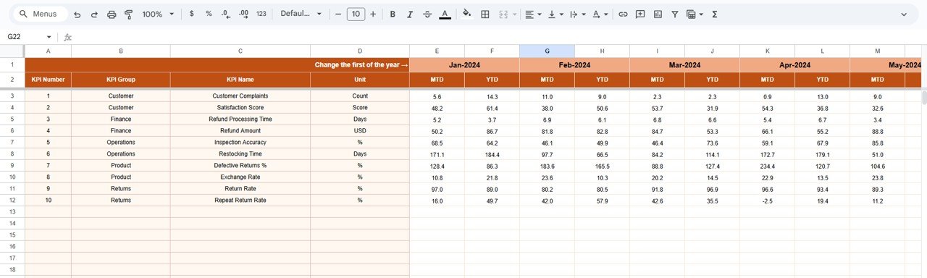This screenshot has width=927, height=278.
Task: Click the Feb-2024 header cell
Action: pyautogui.click(x=574, y=64)
